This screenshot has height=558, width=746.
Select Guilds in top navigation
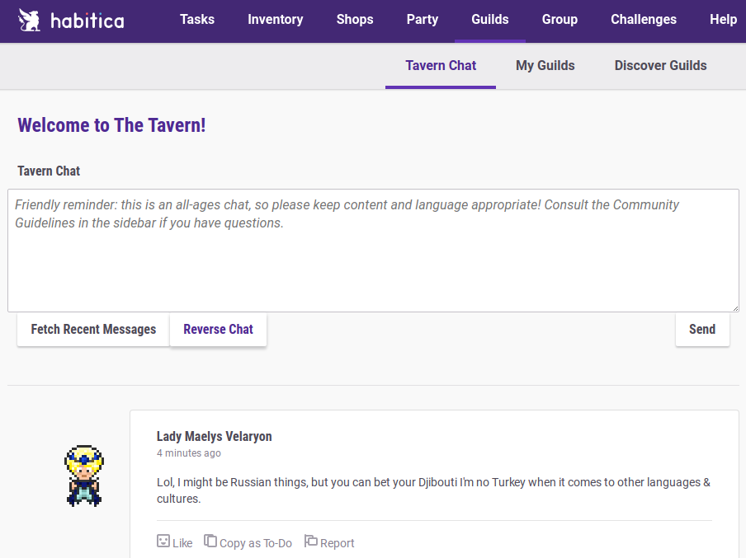(489, 20)
